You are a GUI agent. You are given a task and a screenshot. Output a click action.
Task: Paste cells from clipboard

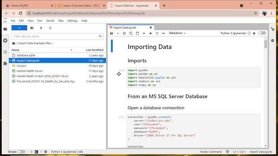[137, 33]
